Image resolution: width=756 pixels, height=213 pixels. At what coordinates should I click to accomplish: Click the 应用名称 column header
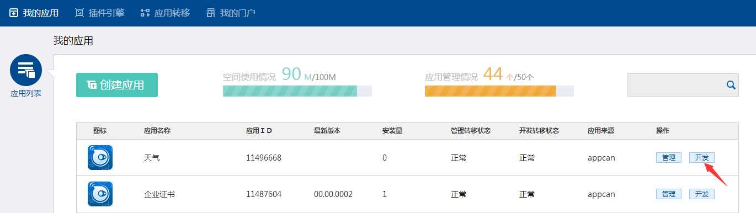coord(157,131)
